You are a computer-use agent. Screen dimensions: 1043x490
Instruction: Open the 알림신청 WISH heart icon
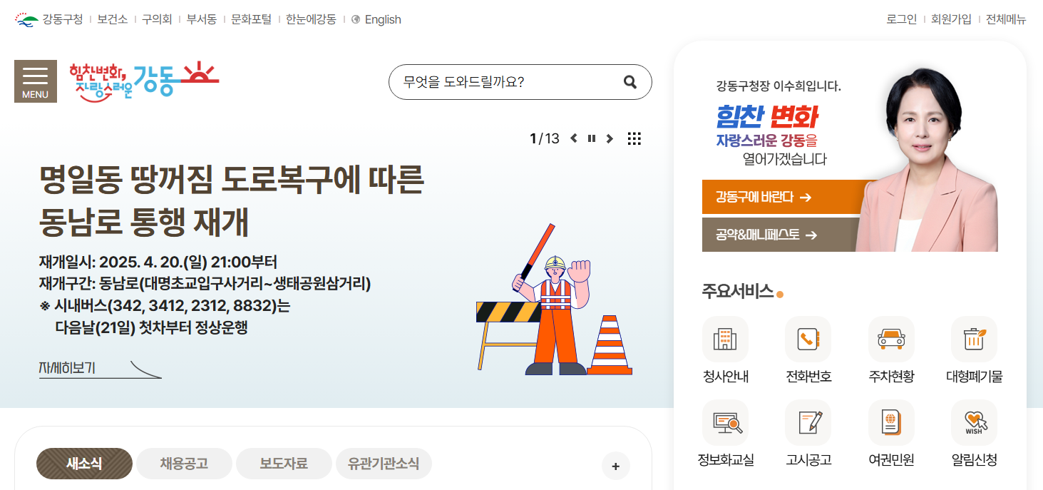coord(974,422)
